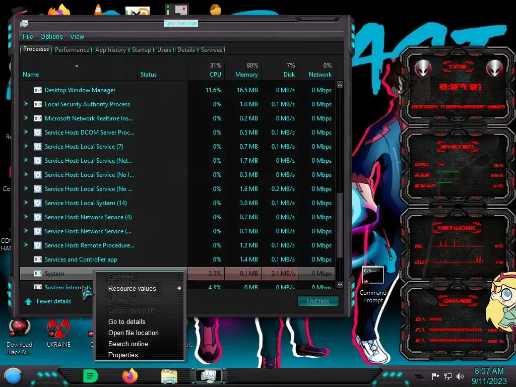Click the Fewer details arrow icon
Image resolution: width=516 pixels, height=387 pixels.
[28, 301]
